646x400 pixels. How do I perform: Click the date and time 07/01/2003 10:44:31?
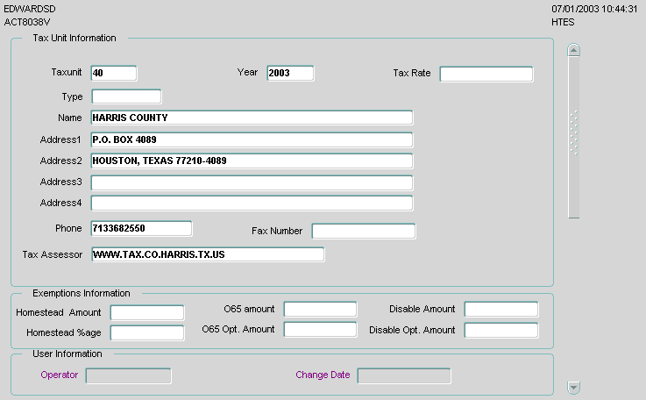pos(594,9)
